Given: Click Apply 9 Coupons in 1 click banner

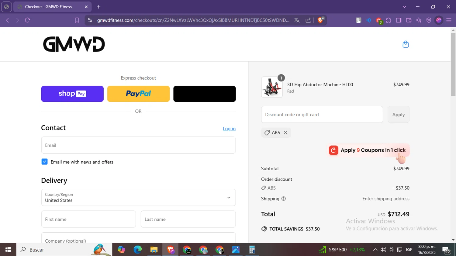Looking at the screenshot, I should (x=369, y=150).
